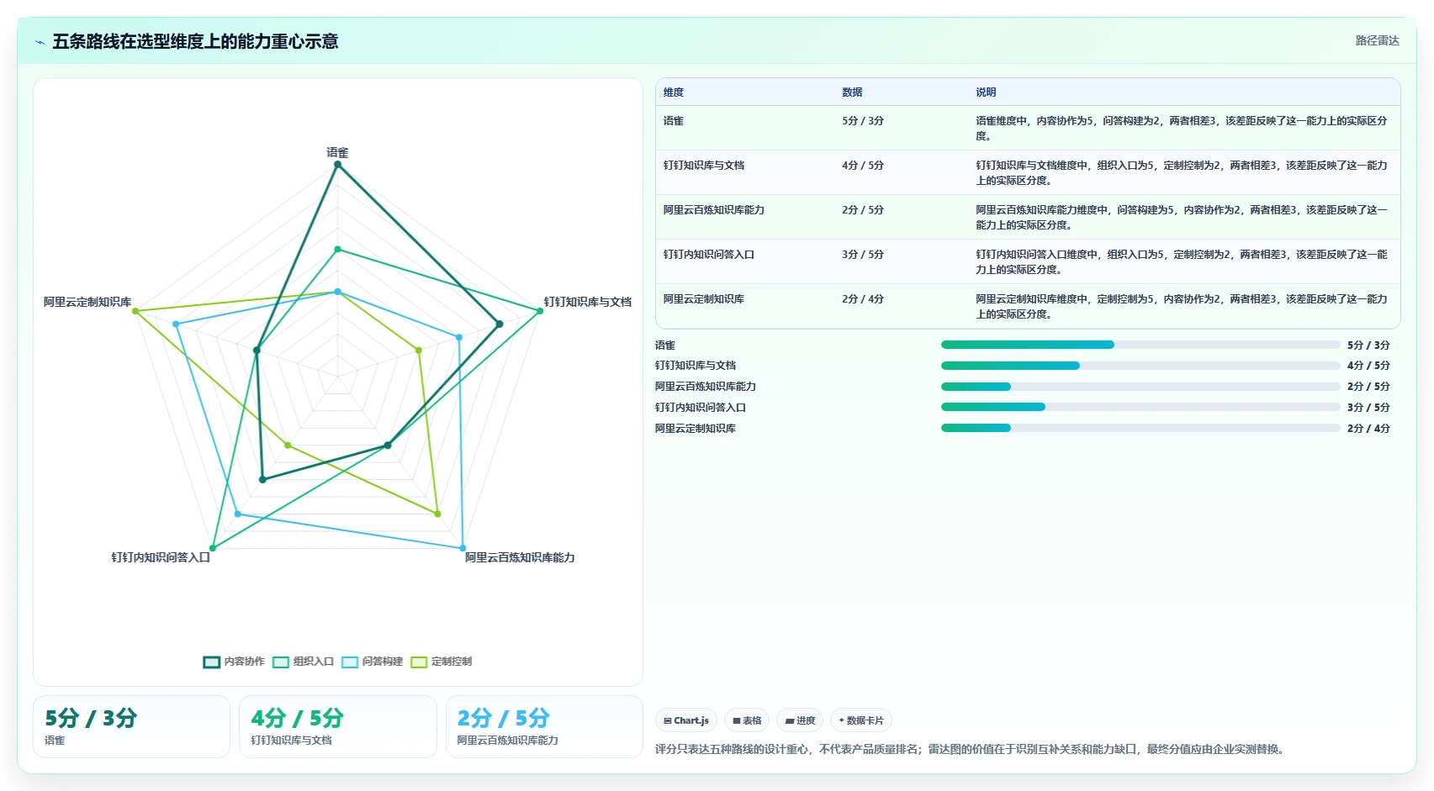The height and width of the screenshot is (791, 1434).
Task: Click the 路径雷达 label in header
Action: [1377, 40]
